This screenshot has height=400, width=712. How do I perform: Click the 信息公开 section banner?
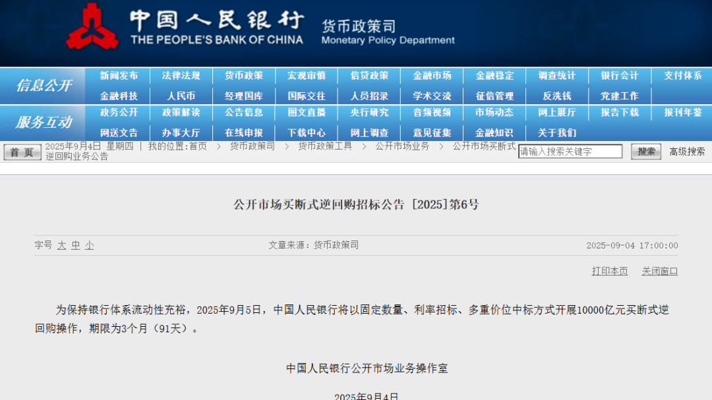pos(44,86)
